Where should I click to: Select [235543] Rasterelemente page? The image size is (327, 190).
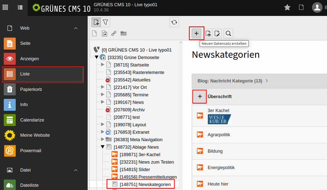click(139, 73)
